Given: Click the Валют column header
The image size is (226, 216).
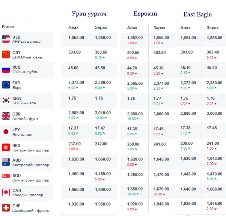Looking at the screenshot, I should click(9, 27).
